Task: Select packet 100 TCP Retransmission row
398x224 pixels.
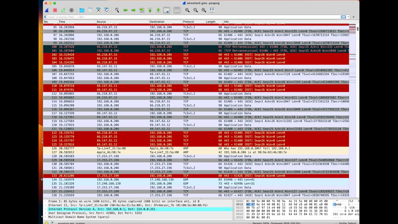Action: (196, 47)
